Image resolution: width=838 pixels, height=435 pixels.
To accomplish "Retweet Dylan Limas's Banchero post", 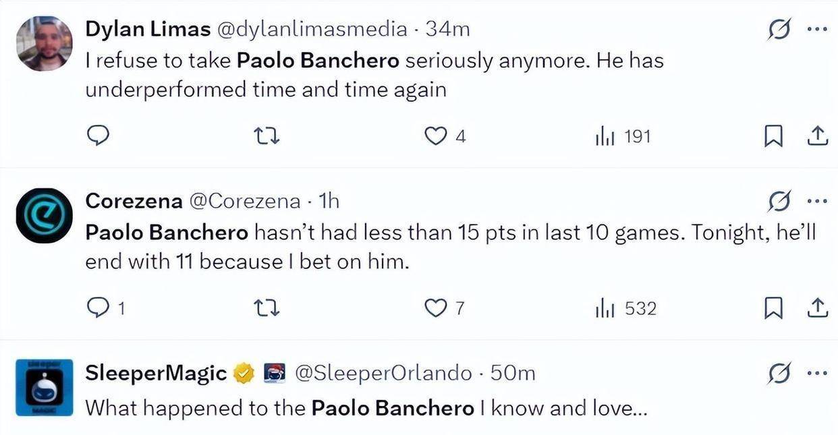I will point(269,136).
